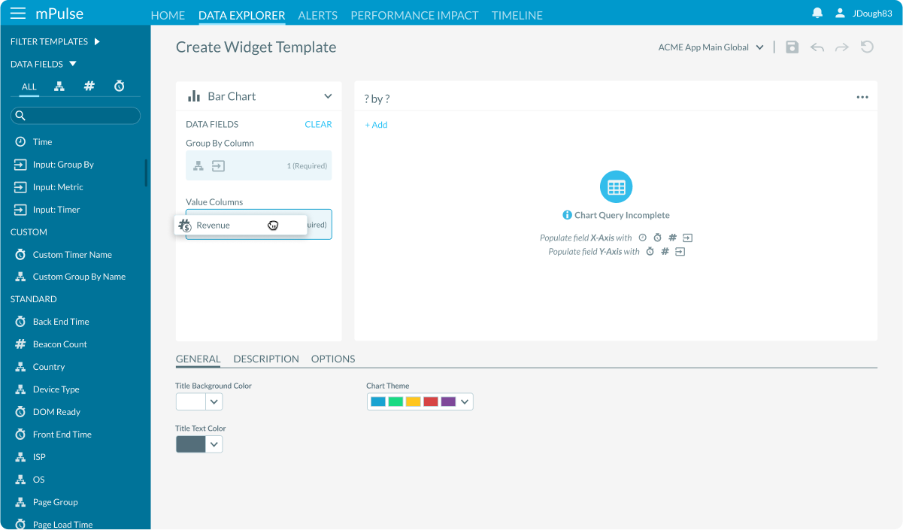Viewport: 903px width, 530px height.
Task: Filter sidebar data fields by the timer icon
Action: (119, 86)
